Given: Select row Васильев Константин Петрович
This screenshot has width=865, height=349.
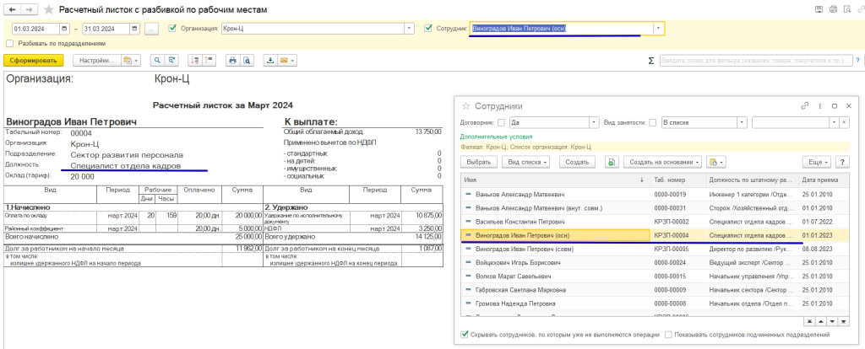Looking at the screenshot, I should click(656, 222).
